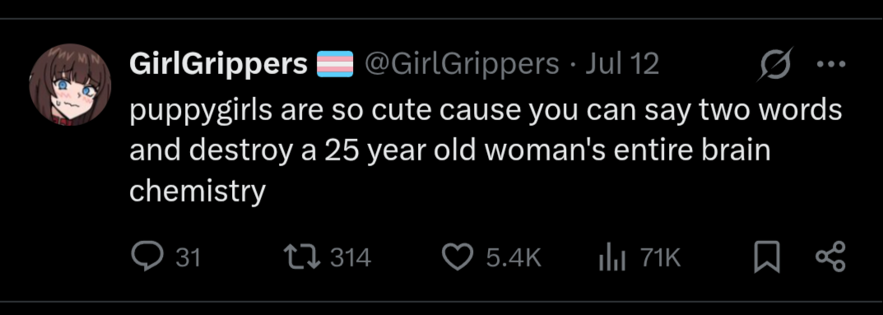Image resolution: width=883 pixels, height=315 pixels.
Task: Click the trans flag emoji beside name
Action: [x=335, y=63]
